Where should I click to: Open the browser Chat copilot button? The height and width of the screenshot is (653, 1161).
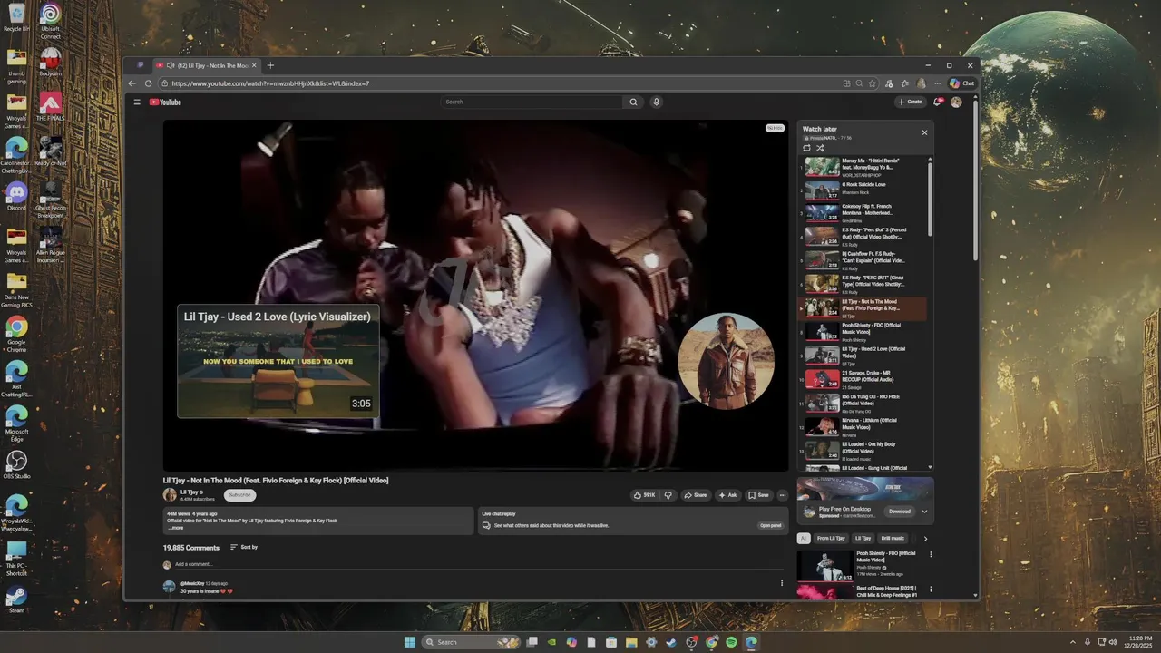click(x=961, y=83)
